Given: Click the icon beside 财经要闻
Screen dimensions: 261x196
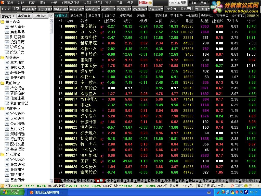Looking at the screenshot, I should click(7, 37).
